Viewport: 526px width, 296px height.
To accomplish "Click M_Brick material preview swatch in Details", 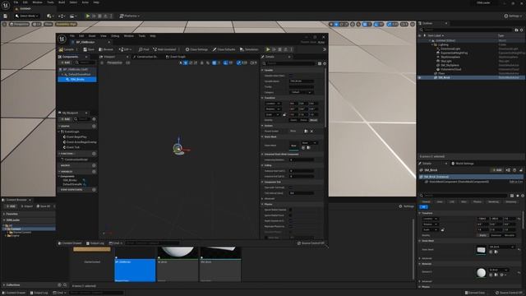I will pyautogui.click(x=481, y=272).
